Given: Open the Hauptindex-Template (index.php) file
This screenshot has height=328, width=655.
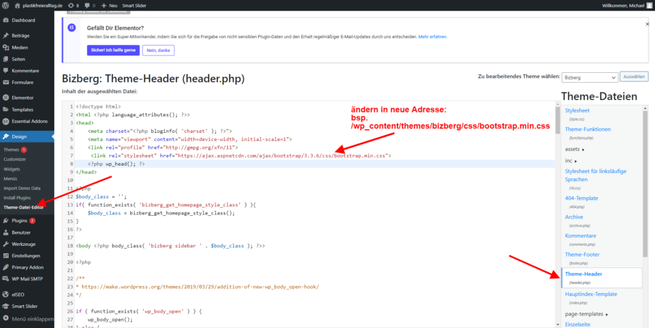Looking at the screenshot, I should pyautogui.click(x=591, y=294).
